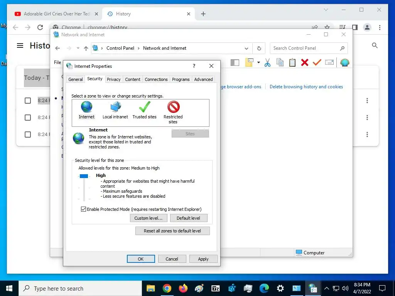Screen dimensions: 395x296
Task: Click the scissors Cut icon in toolbar
Action: (x=267, y=62)
